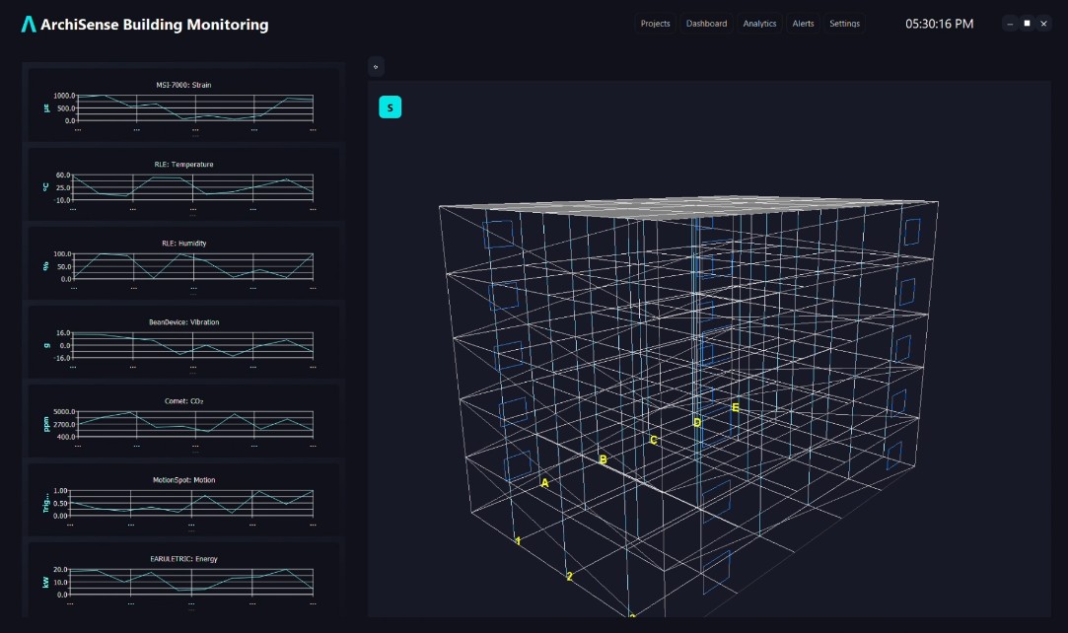Go to the Alerts page
Image resolution: width=1068 pixels, height=633 pixels.
[x=803, y=24]
